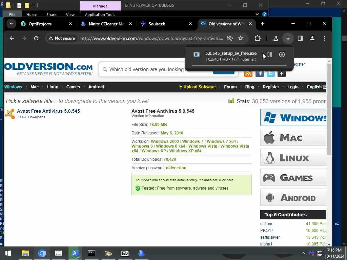
Task: Click the Mac platform banner
Action: (x=293, y=137)
